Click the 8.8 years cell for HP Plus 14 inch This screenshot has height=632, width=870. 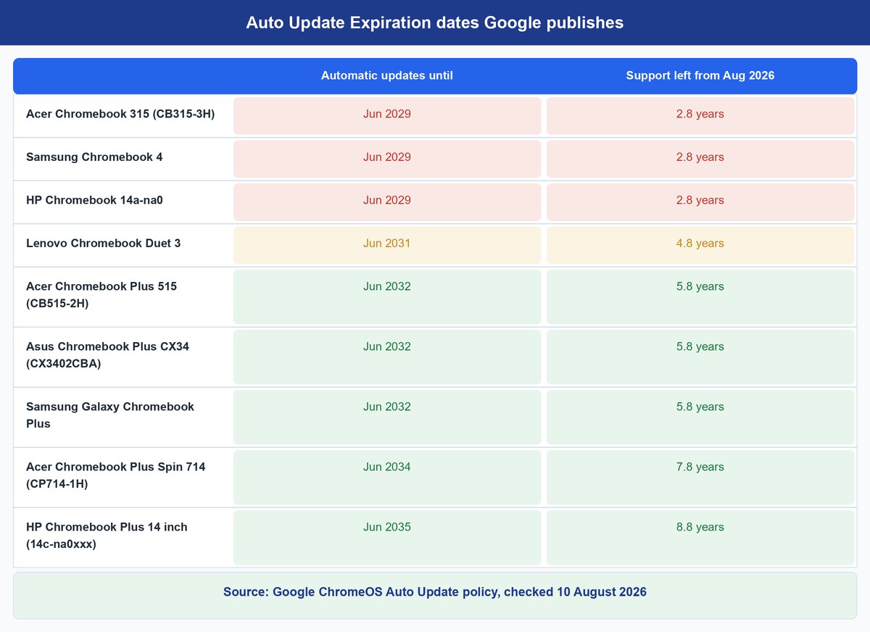[x=700, y=537]
